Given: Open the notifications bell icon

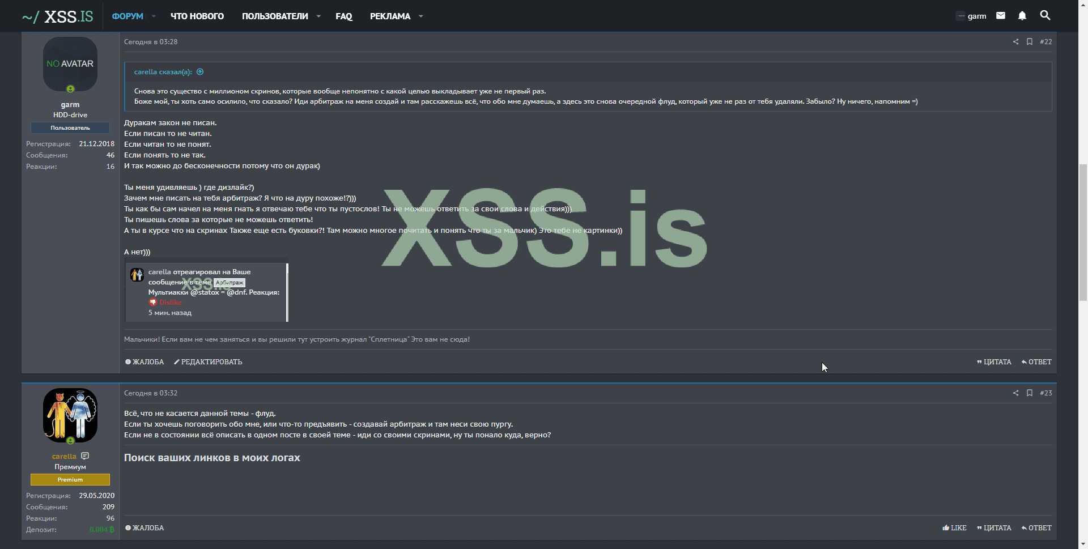Looking at the screenshot, I should click(1022, 16).
